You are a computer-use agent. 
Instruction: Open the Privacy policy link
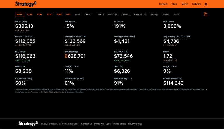pyautogui.click(x=135, y=124)
